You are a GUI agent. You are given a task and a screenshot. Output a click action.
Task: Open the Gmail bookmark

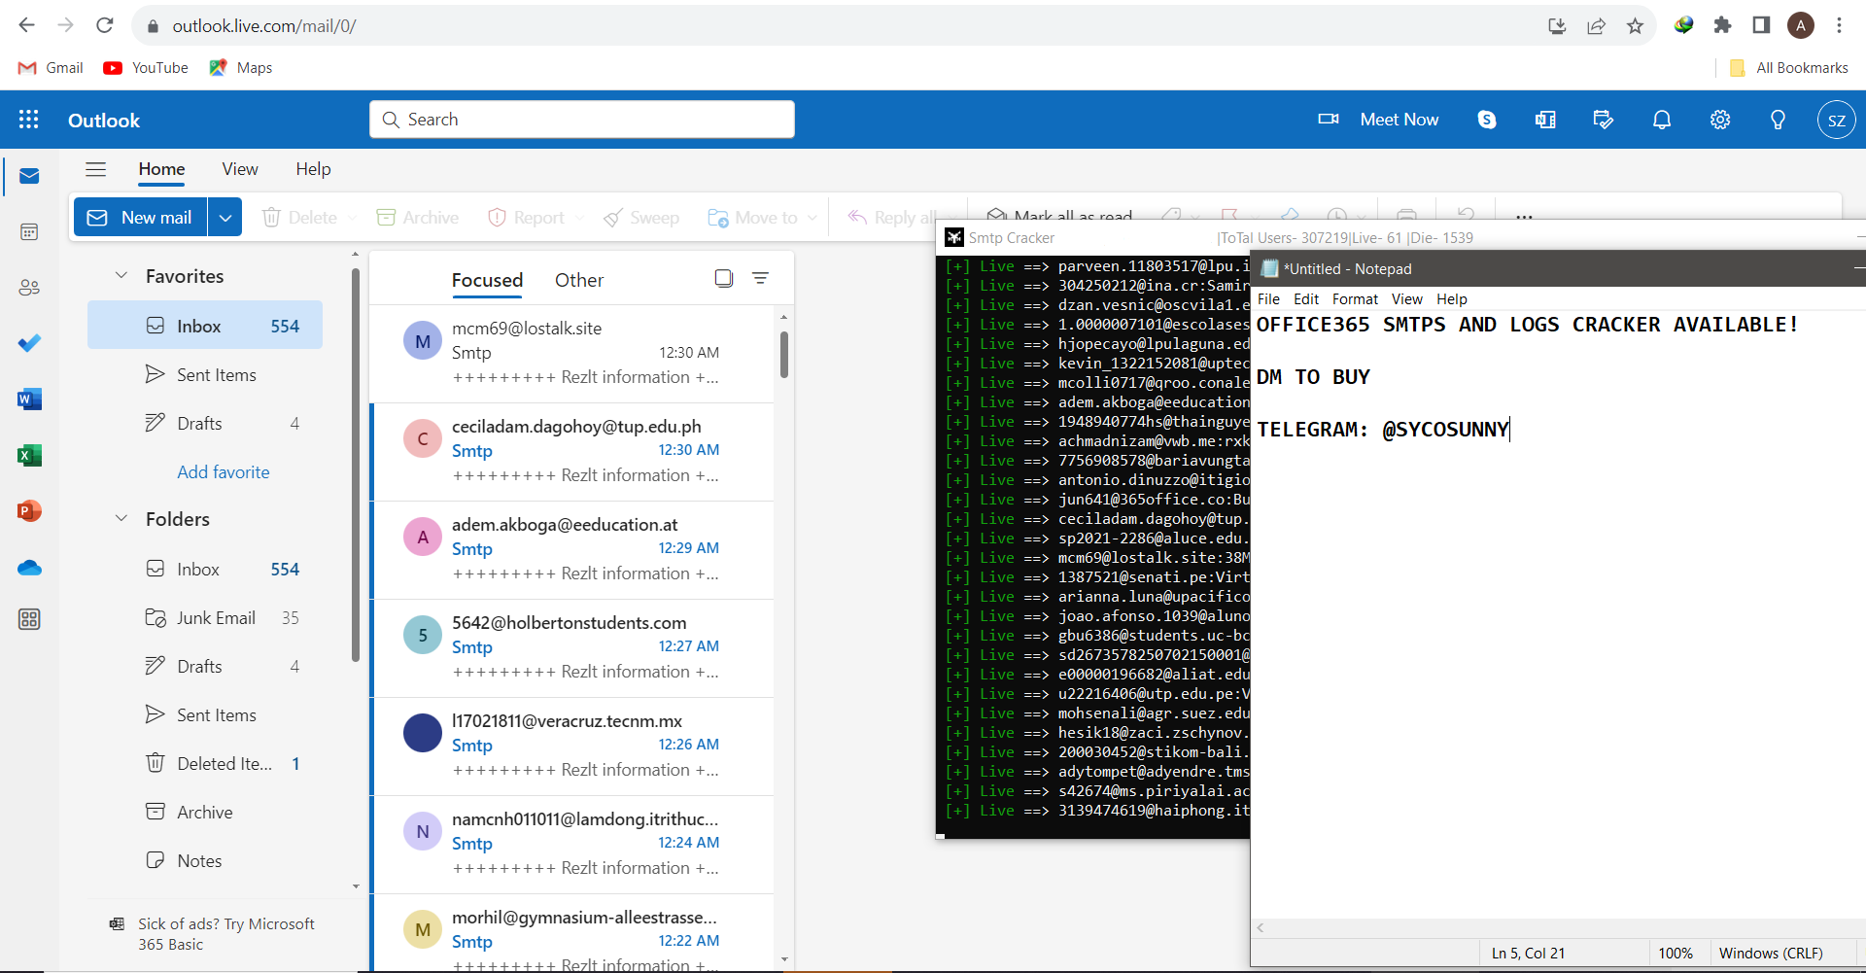pos(51,68)
